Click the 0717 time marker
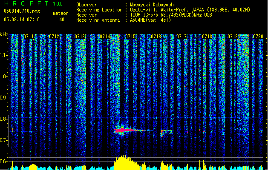 pyautogui.click(x=182, y=37)
